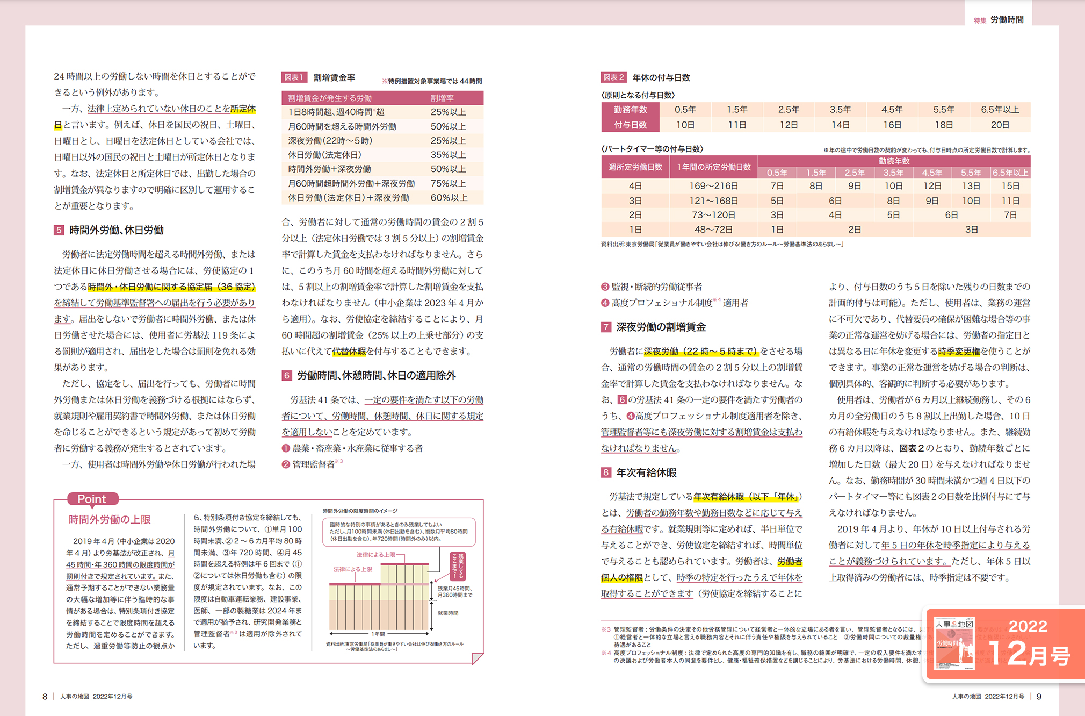
Task: Click the 勤続年数 header in part-timer table
Action: (x=894, y=161)
